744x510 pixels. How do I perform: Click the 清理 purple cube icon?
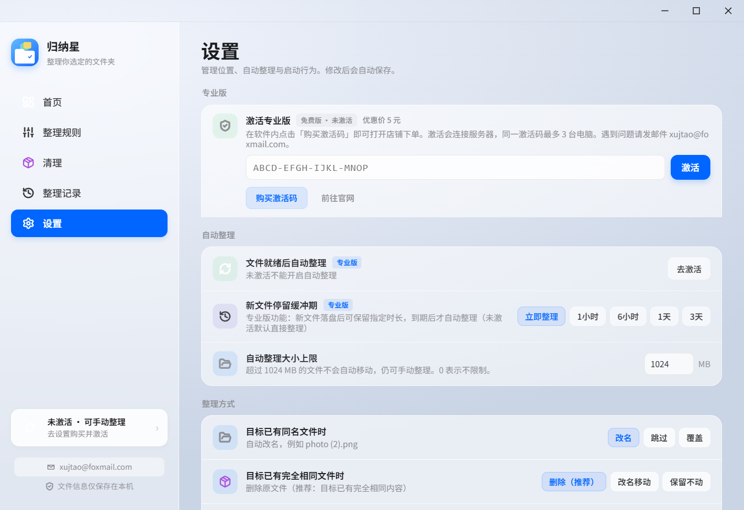coord(28,163)
